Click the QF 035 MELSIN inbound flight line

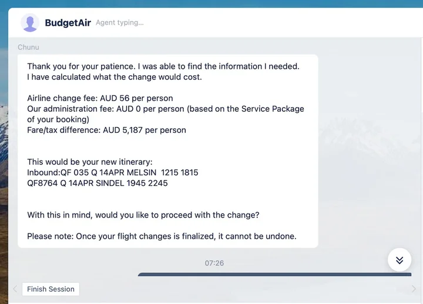(x=113, y=172)
